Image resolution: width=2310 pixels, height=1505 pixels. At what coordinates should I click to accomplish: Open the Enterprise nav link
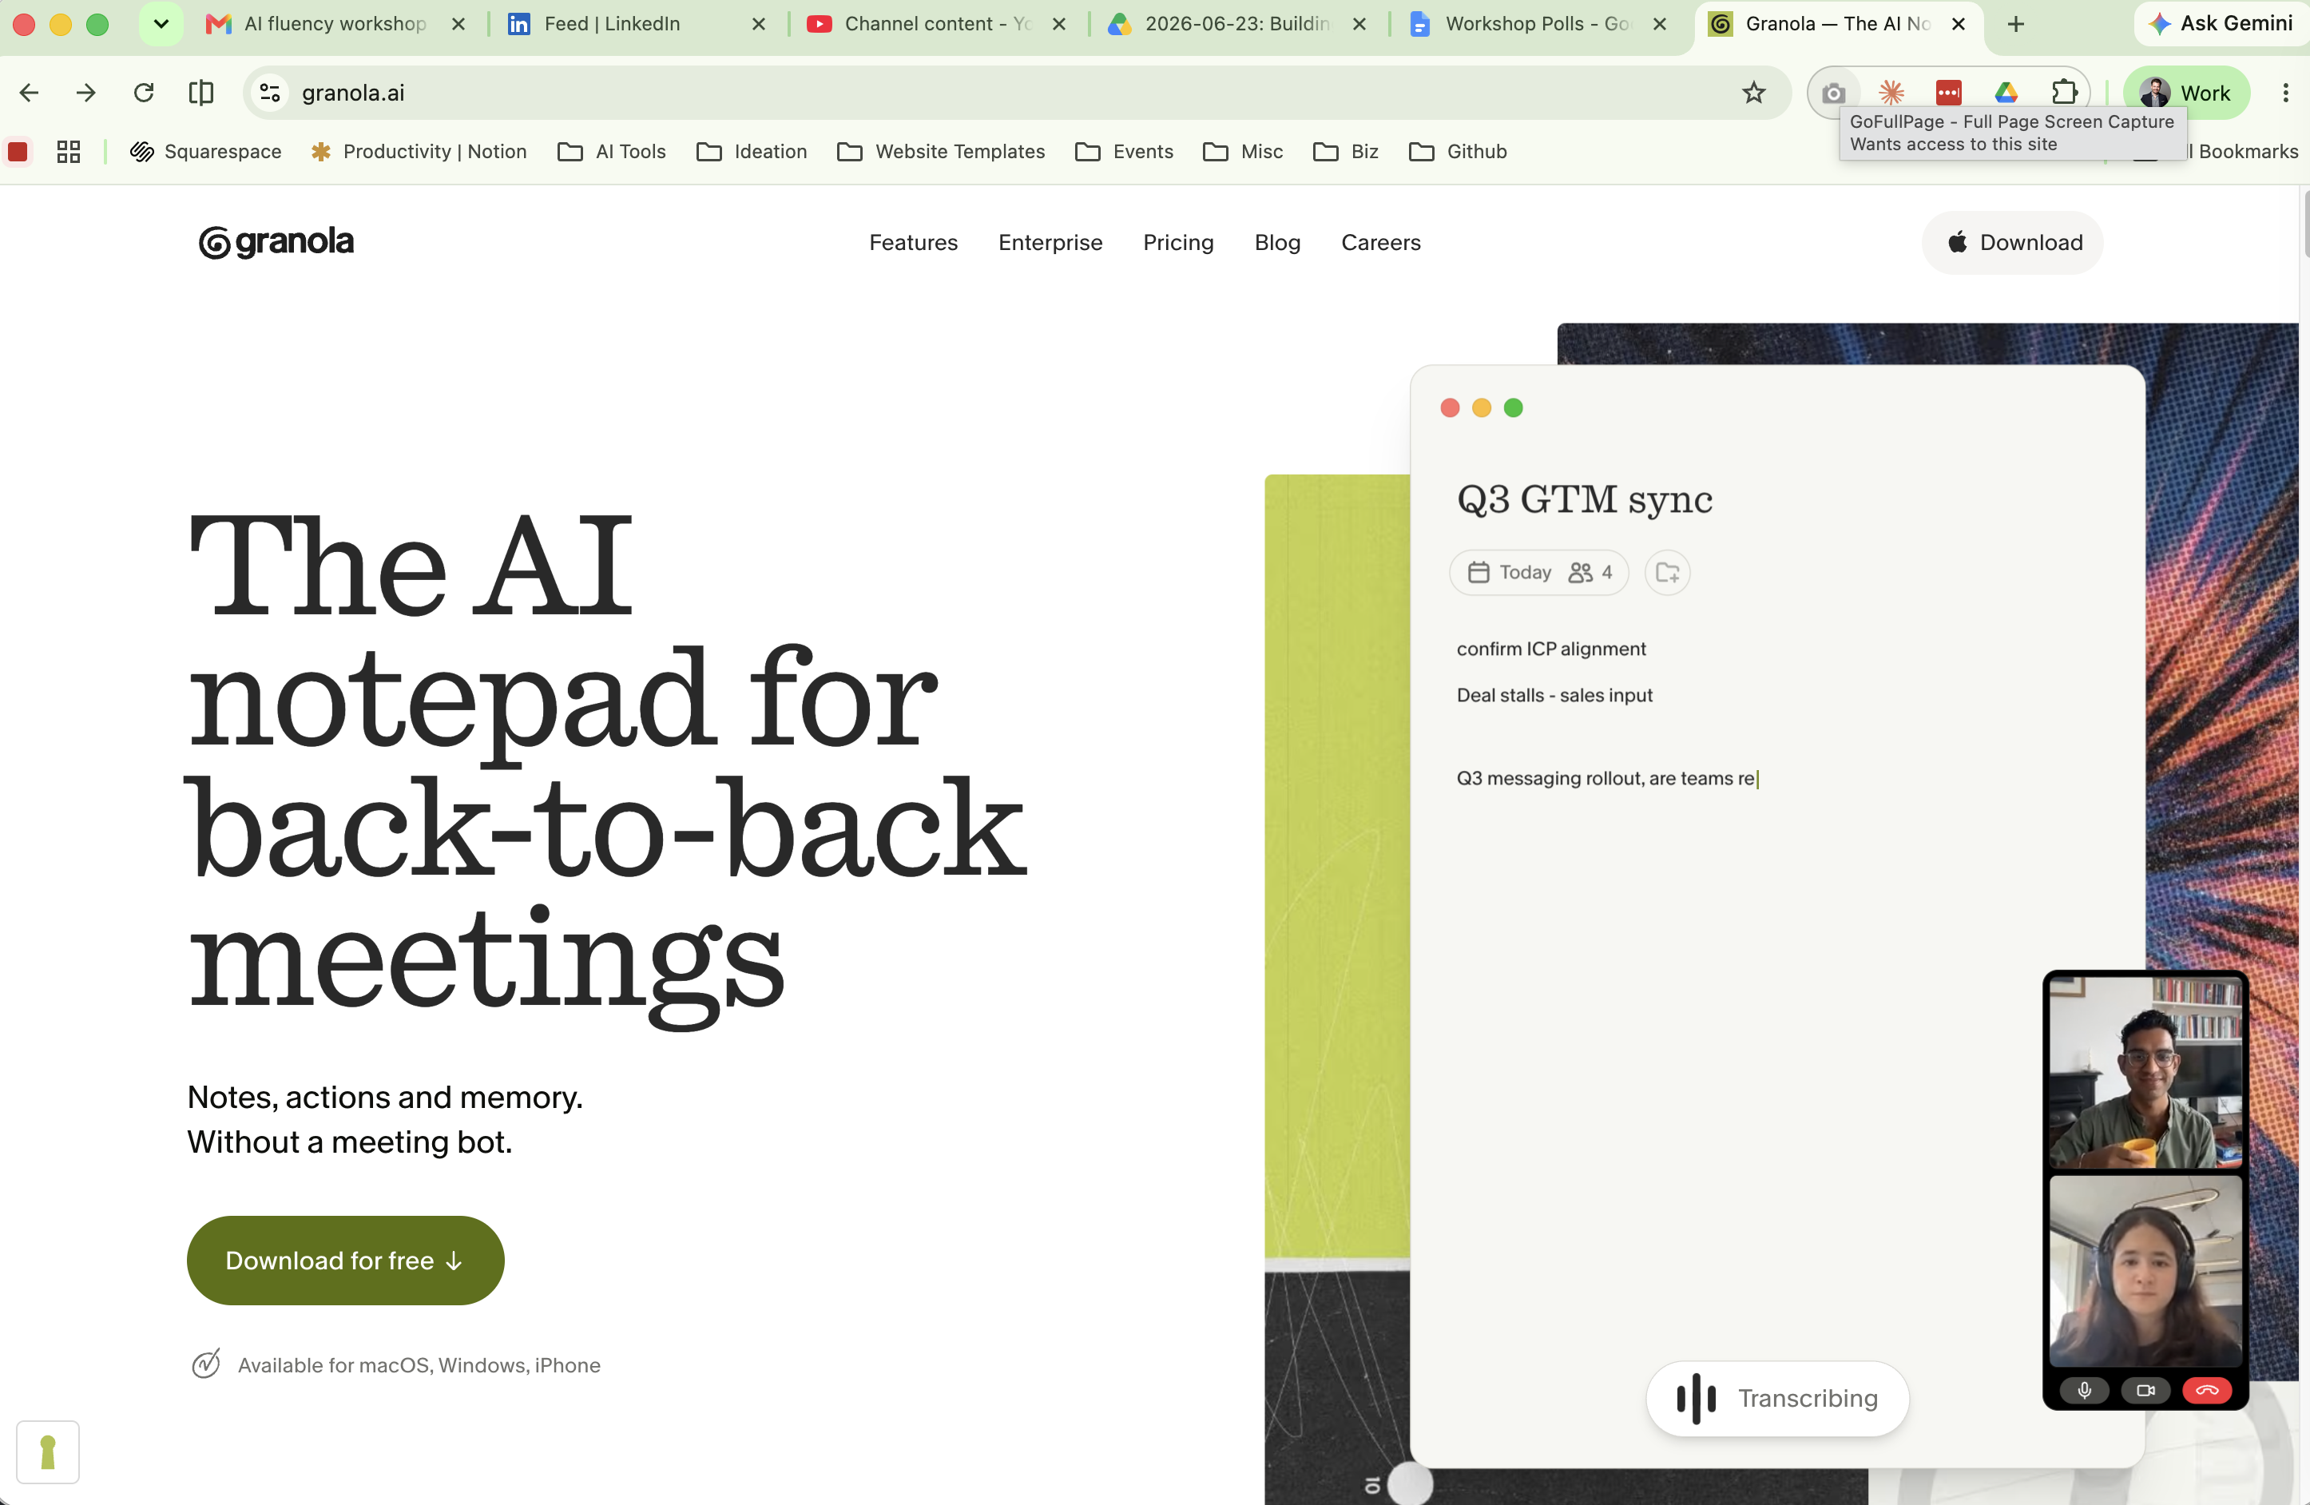point(1050,243)
